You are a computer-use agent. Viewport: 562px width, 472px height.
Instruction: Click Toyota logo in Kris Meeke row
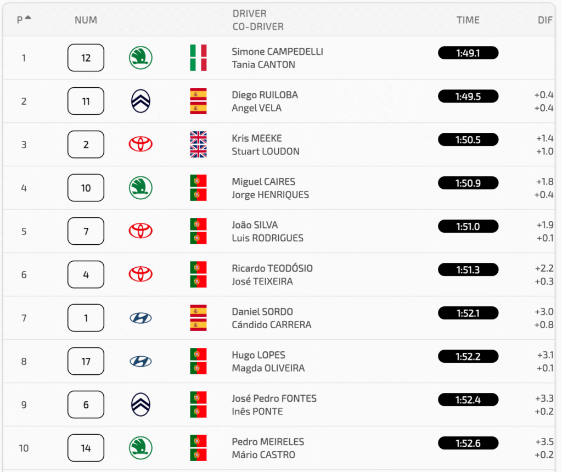pos(140,144)
